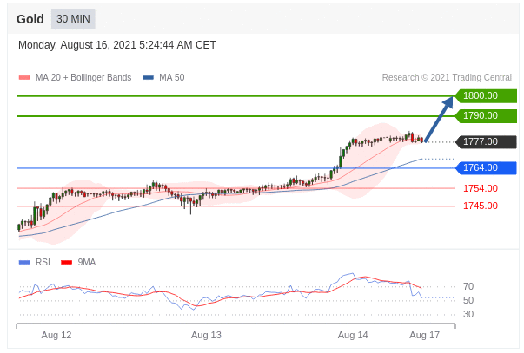Select the 1800.00 green resistance price tag
Viewport: 524px width, 353px height.
[x=485, y=95]
